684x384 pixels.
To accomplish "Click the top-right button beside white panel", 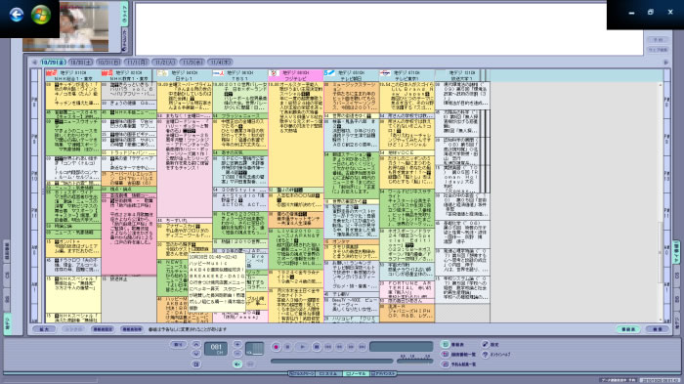I will [658, 40].
